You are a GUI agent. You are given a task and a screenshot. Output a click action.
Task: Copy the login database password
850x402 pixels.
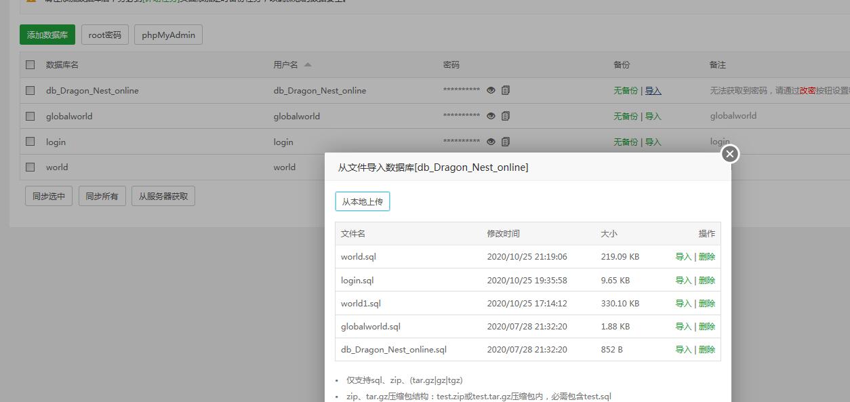[506, 142]
